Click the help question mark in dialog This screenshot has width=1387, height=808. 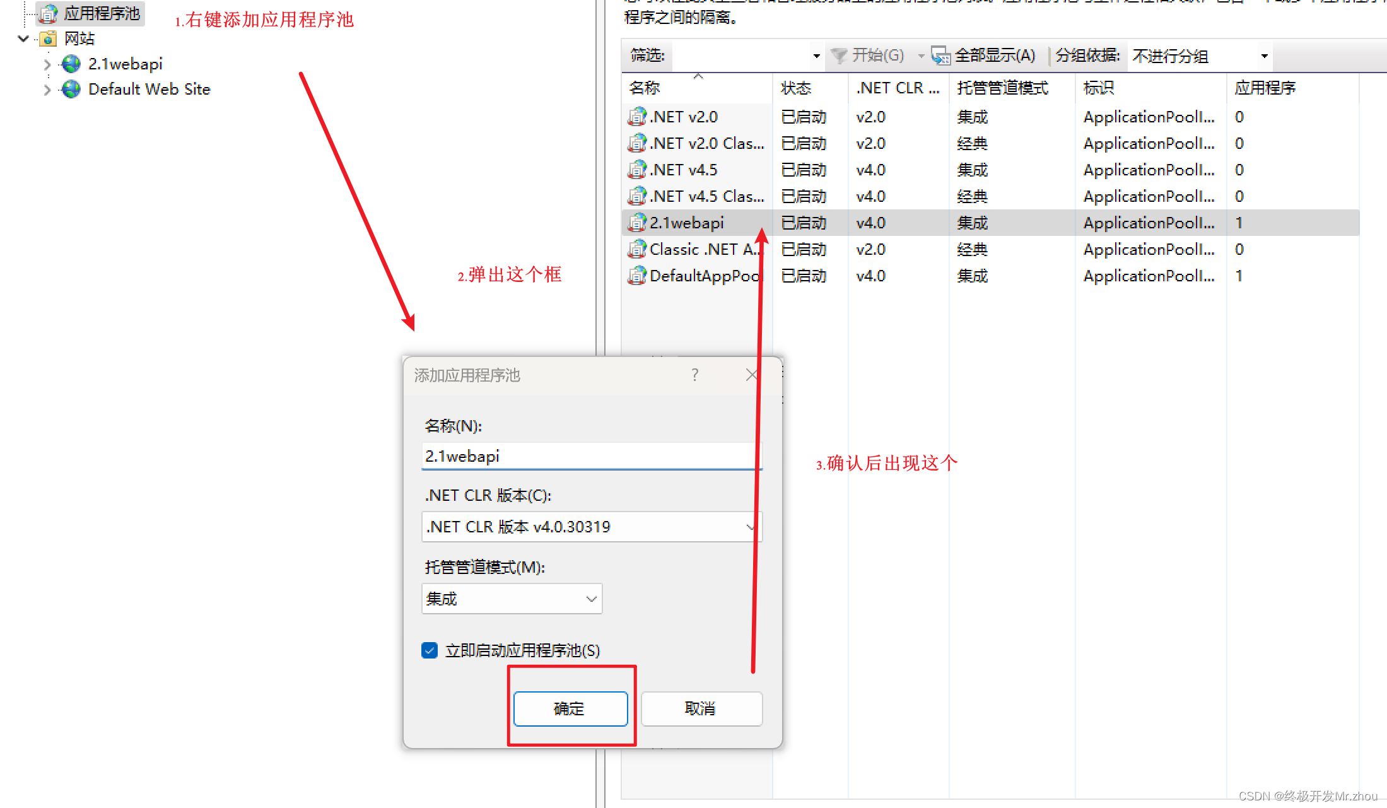click(694, 375)
